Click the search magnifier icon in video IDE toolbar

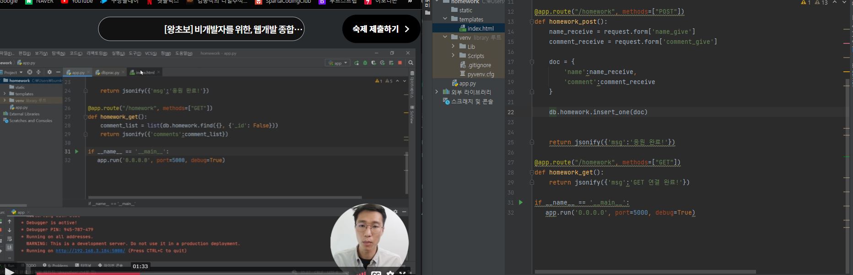[x=411, y=63]
